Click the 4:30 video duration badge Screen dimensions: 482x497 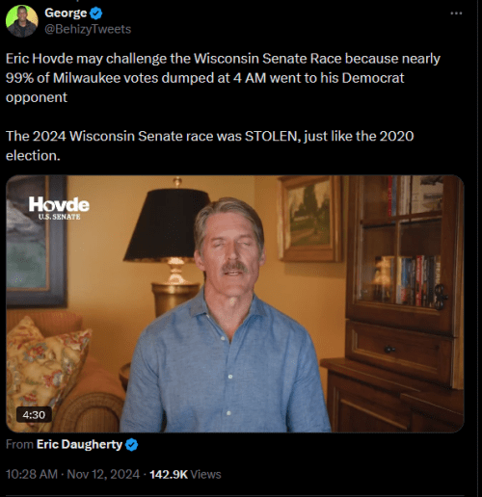point(34,415)
